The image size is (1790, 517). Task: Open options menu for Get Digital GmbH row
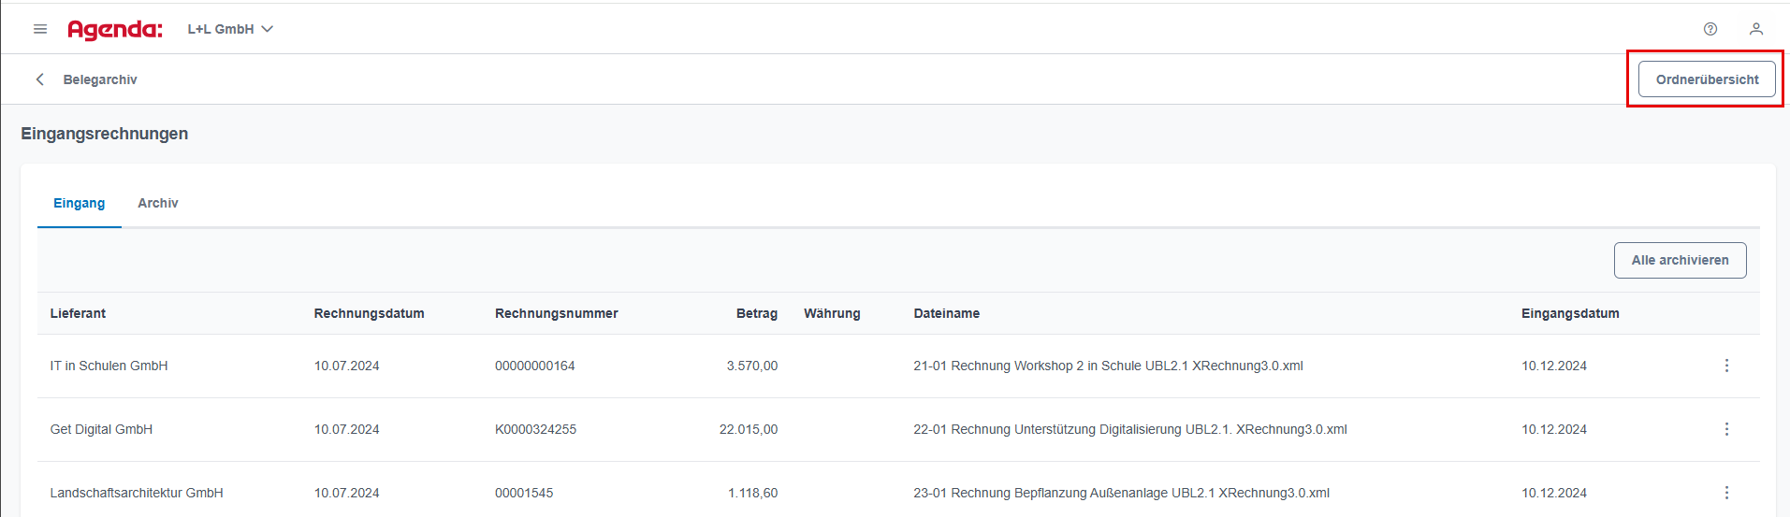pyautogui.click(x=1726, y=429)
